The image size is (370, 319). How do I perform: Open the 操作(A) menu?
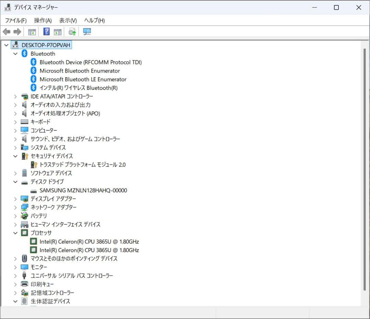pos(42,21)
